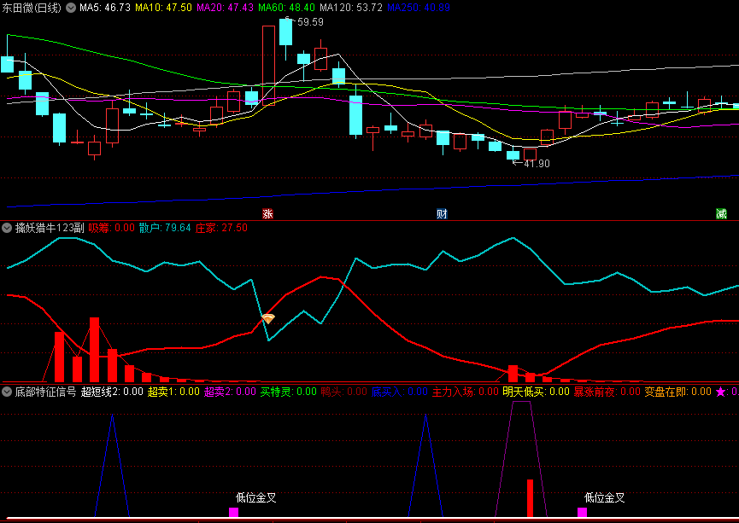Click the single red bar in 底部特征信号 panel
This screenshot has width=739, height=523.
[531, 498]
